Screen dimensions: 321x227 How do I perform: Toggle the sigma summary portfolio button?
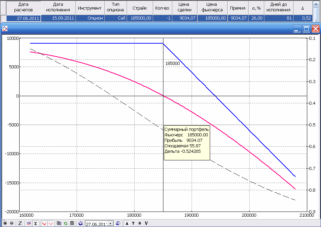[x=35, y=223]
